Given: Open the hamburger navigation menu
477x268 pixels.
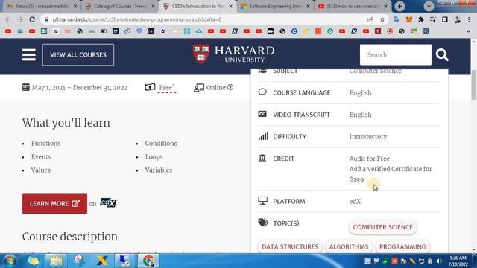Looking at the screenshot, I should pyautogui.click(x=29, y=54).
